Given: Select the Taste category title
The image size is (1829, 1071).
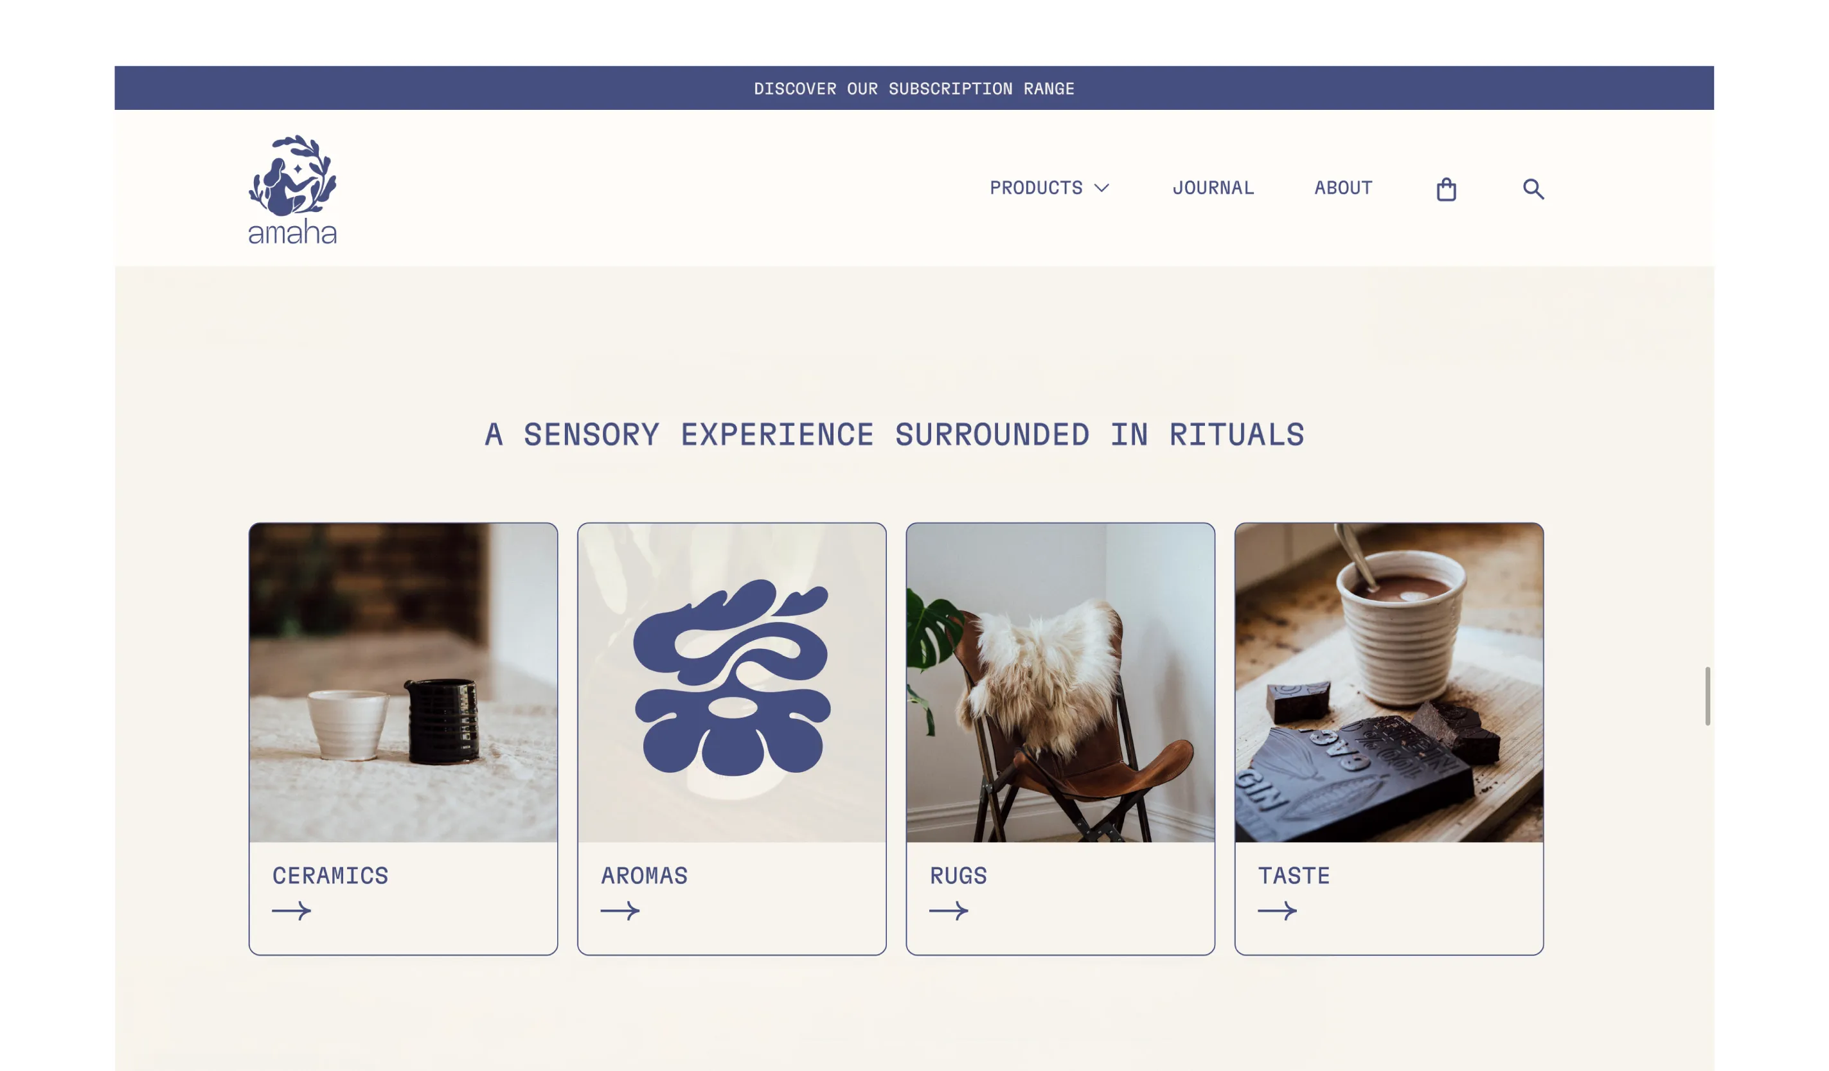Looking at the screenshot, I should tap(1294, 875).
